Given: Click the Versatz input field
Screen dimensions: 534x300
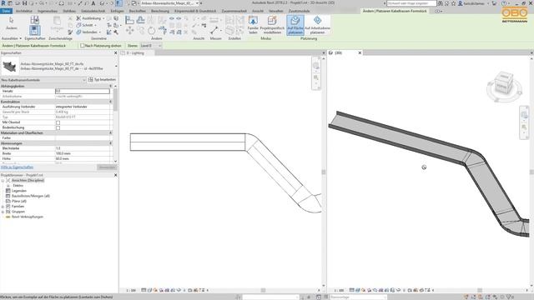Looking at the screenshot, I should tap(83, 91).
